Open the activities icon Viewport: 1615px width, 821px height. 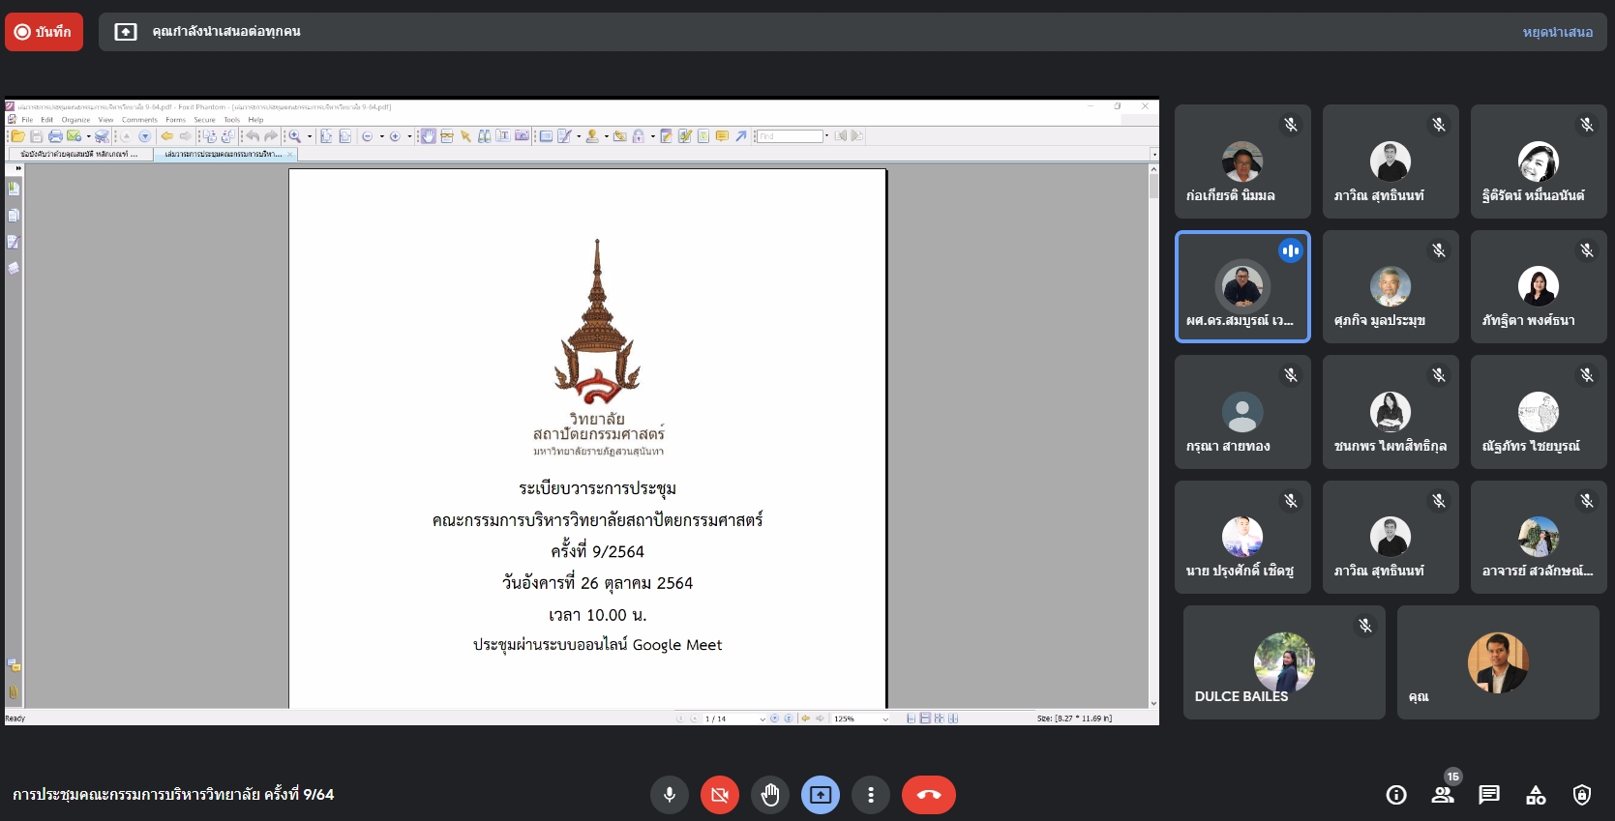pyautogui.click(x=1535, y=795)
